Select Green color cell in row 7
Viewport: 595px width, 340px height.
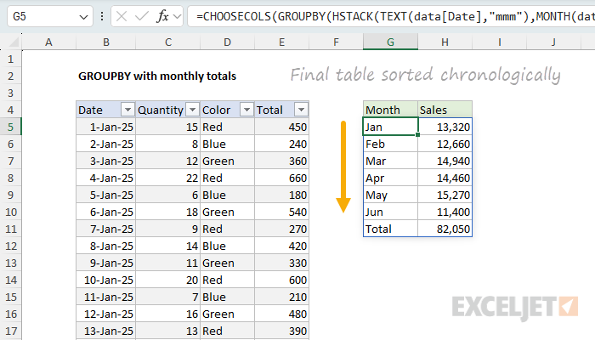pyautogui.click(x=227, y=161)
